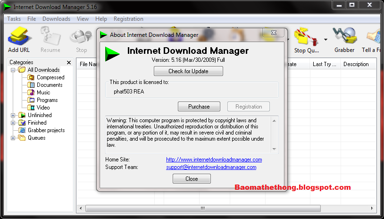Expand the Queues tree node
The height and width of the screenshot is (219, 384).
(x=13, y=138)
